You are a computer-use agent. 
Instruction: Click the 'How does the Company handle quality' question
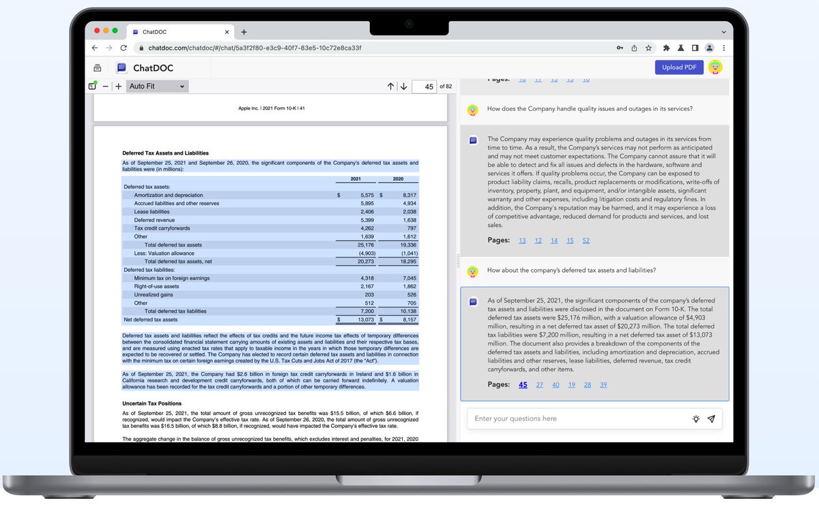click(590, 109)
